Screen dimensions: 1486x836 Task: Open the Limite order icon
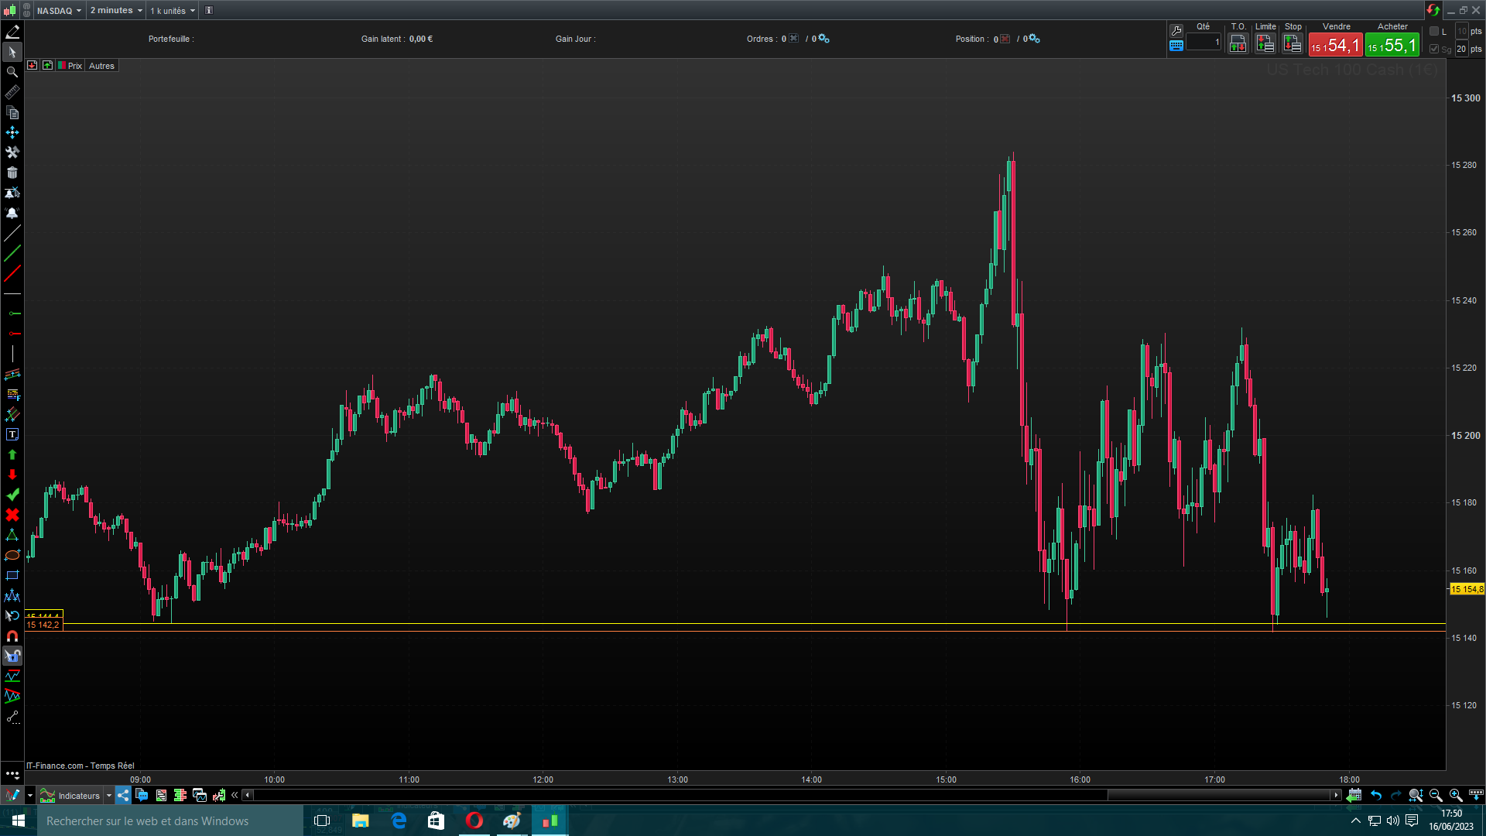(1265, 44)
